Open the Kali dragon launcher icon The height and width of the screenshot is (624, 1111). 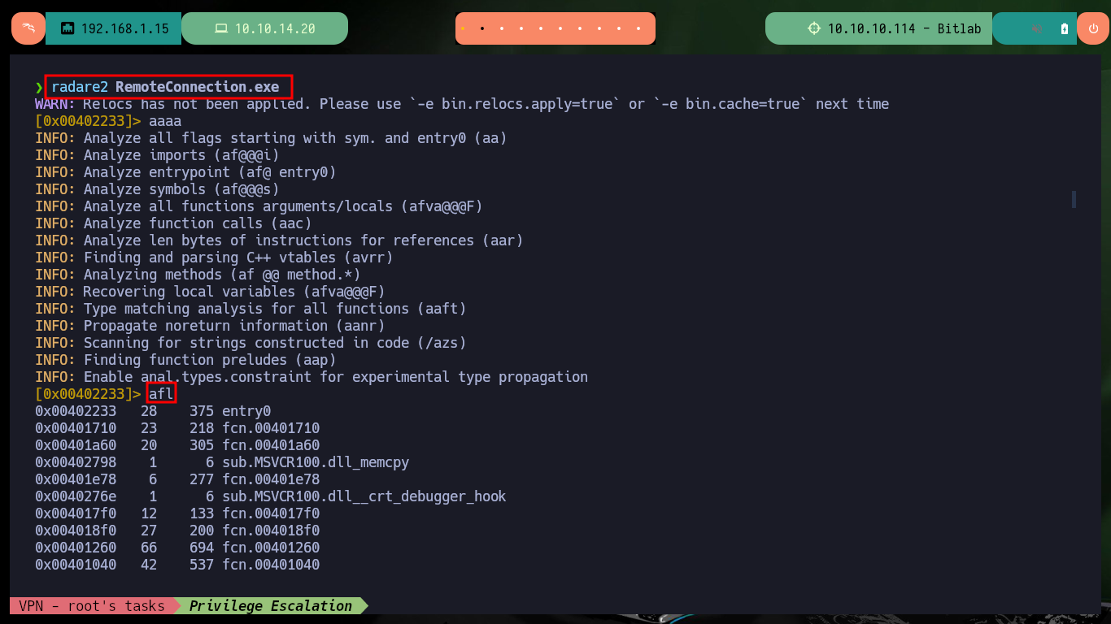[28, 28]
